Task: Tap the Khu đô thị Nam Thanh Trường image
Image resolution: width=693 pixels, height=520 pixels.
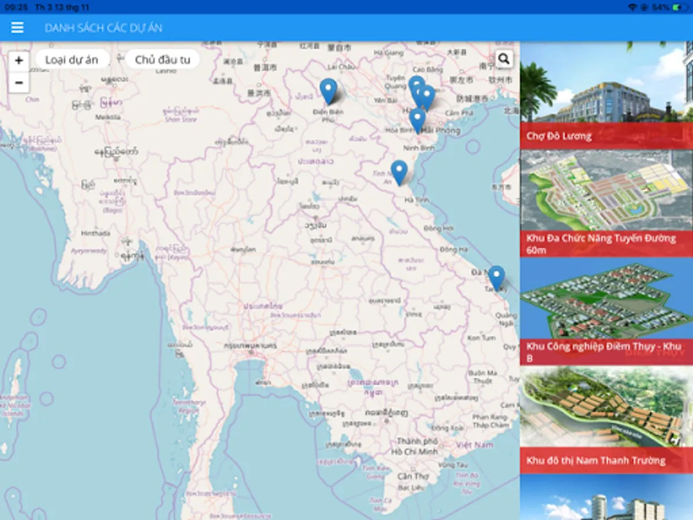Action: [x=606, y=407]
